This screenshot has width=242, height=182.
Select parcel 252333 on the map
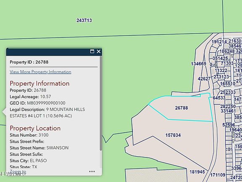(x=228, y=92)
